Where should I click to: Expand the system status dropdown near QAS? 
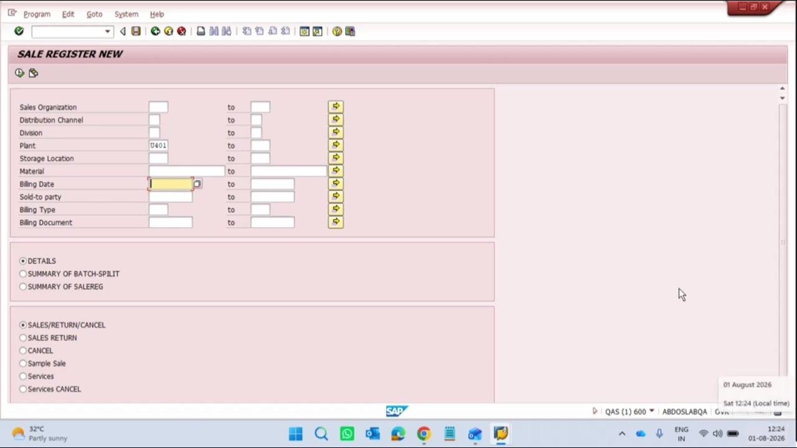click(x=651, y=411)
